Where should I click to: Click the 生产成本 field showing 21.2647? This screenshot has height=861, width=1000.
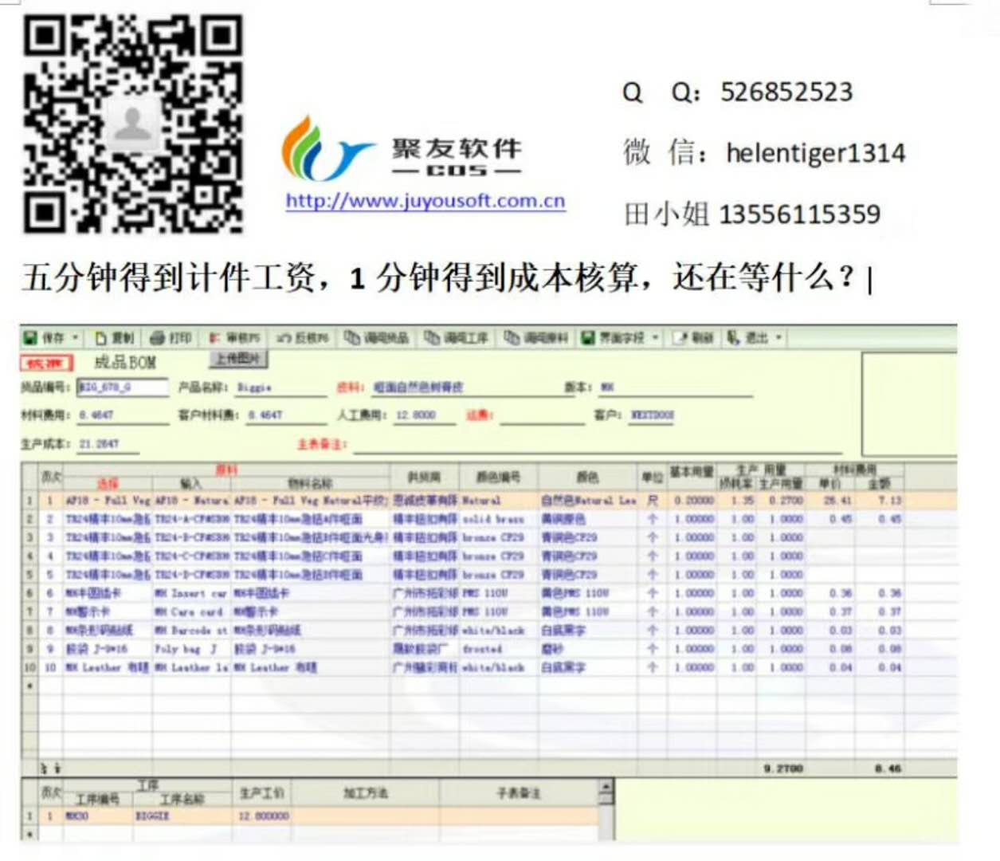click(108, 444)
